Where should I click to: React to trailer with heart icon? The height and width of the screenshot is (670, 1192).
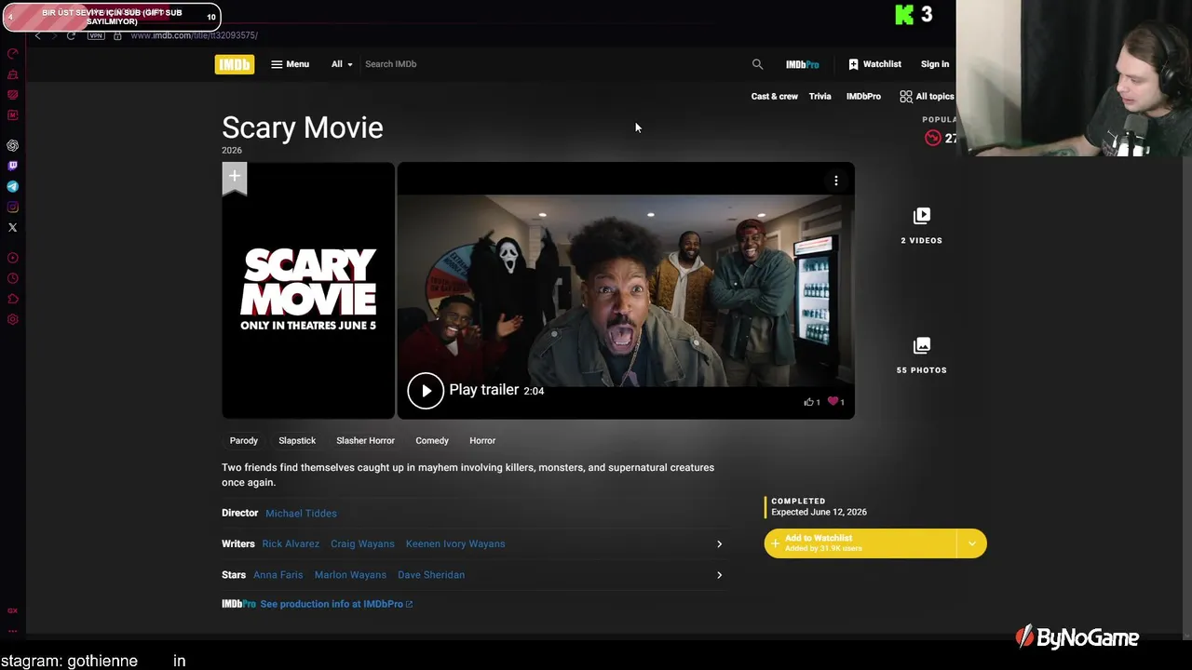833,402
